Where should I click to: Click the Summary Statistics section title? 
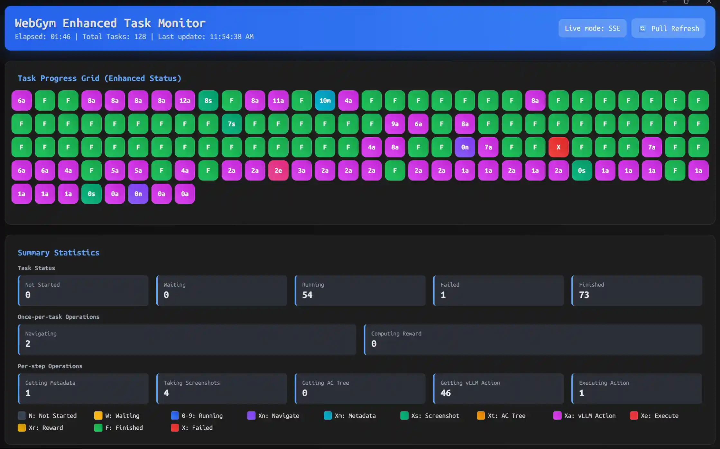[x=59, y=253]
